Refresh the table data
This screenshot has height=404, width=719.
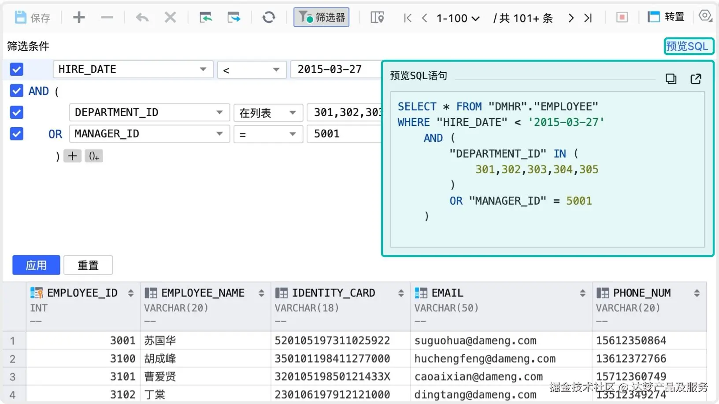(269, 18)
